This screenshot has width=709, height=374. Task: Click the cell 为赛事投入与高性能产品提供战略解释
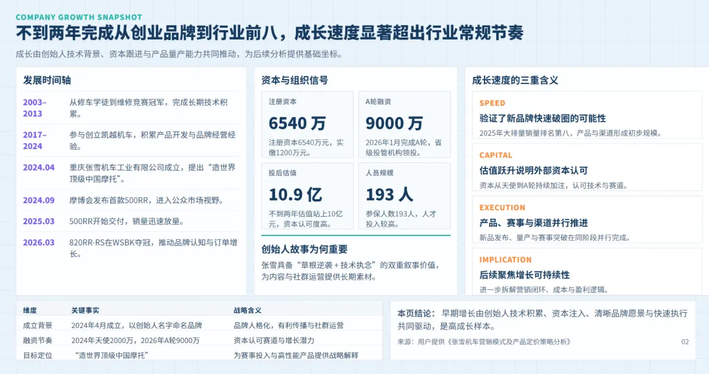[x=295, y=356]
